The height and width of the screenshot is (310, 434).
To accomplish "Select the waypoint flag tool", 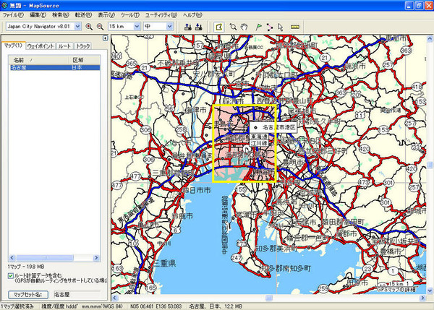I will pos(258,27).
